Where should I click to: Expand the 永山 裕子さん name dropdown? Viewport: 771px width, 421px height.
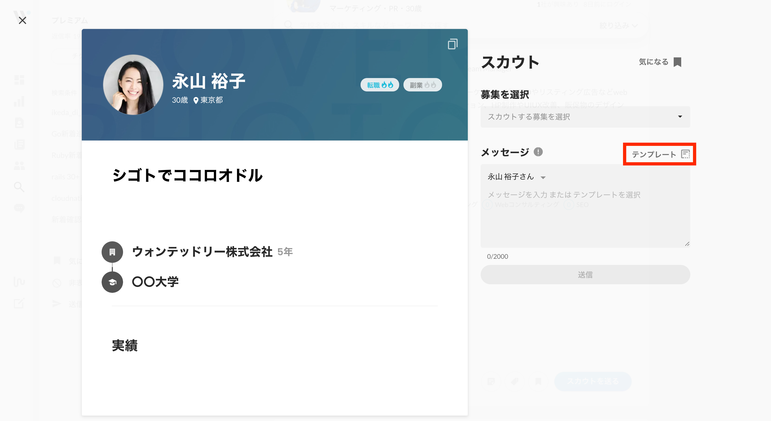click(516, 177)
